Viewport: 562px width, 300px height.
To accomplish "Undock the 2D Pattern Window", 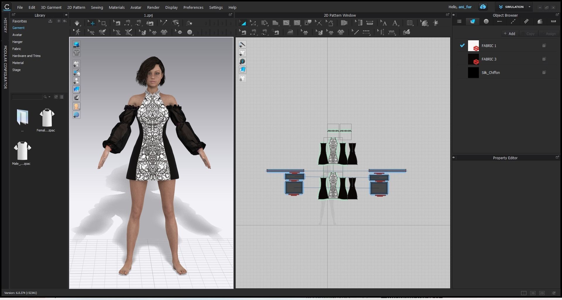I will pyautogui.click(x=447, y=15).
